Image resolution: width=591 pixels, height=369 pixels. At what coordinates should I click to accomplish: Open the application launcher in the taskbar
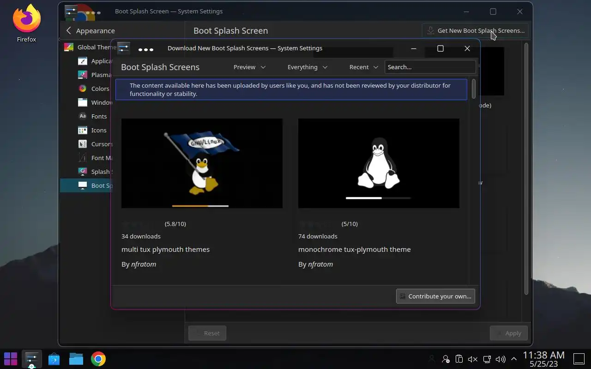tap(11, 358)
